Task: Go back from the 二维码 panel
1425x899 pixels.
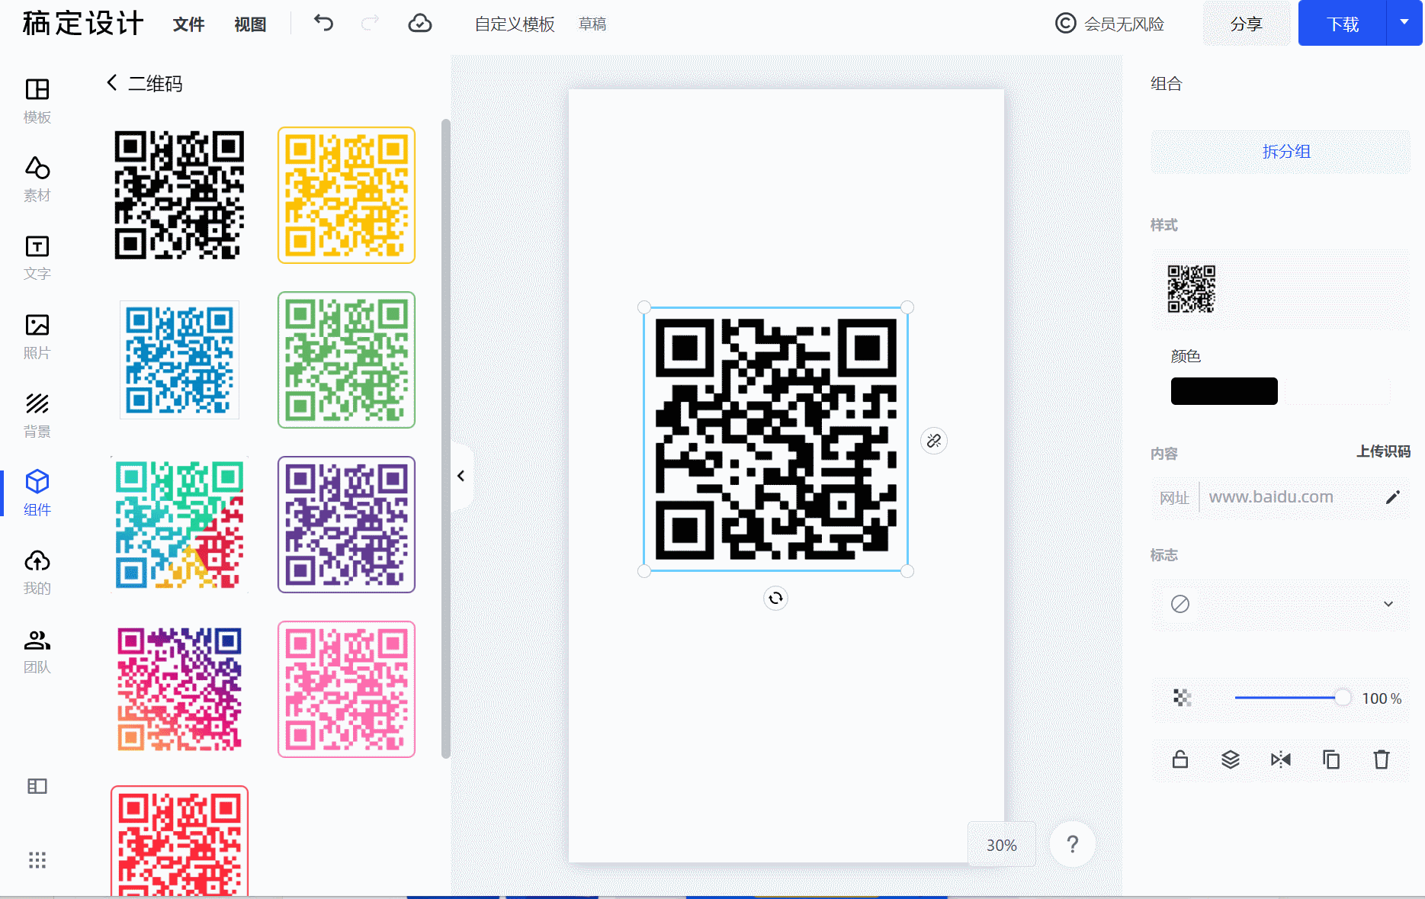Action: click(x=112, y=82)
